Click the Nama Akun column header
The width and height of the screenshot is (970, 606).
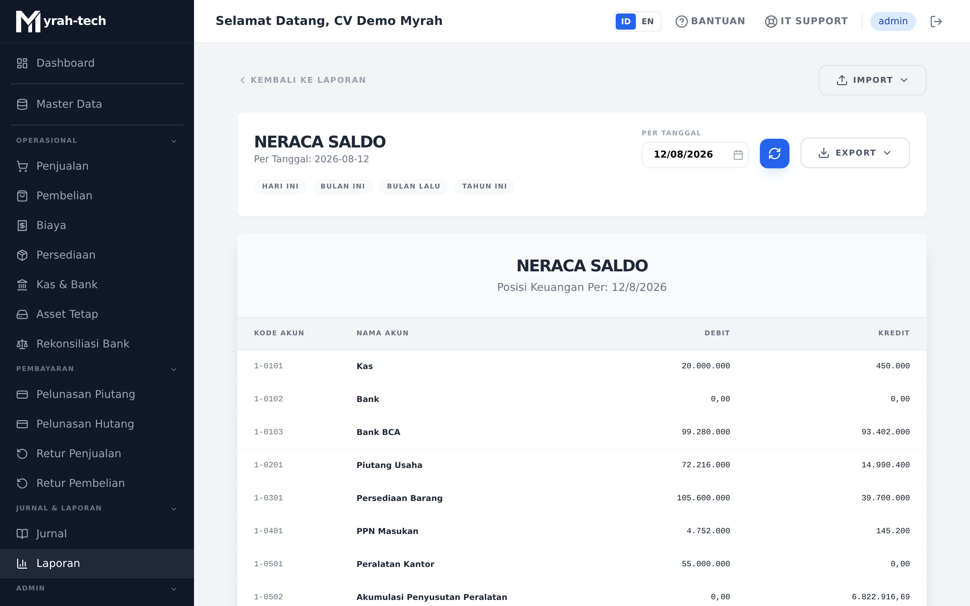[x=382, y=333]
